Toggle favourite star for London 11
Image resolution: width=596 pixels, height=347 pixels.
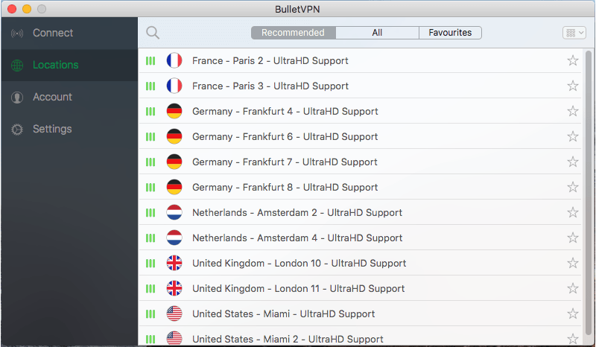coord(573,289)
